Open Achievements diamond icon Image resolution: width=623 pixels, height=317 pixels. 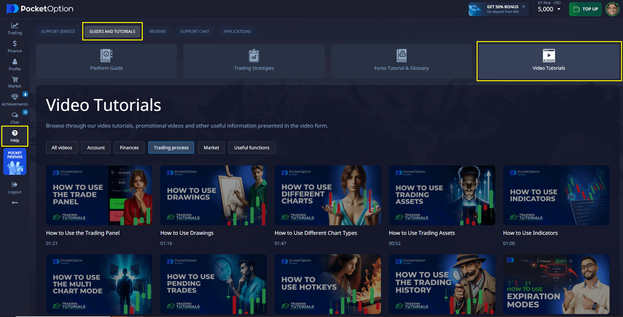point(15,97)
